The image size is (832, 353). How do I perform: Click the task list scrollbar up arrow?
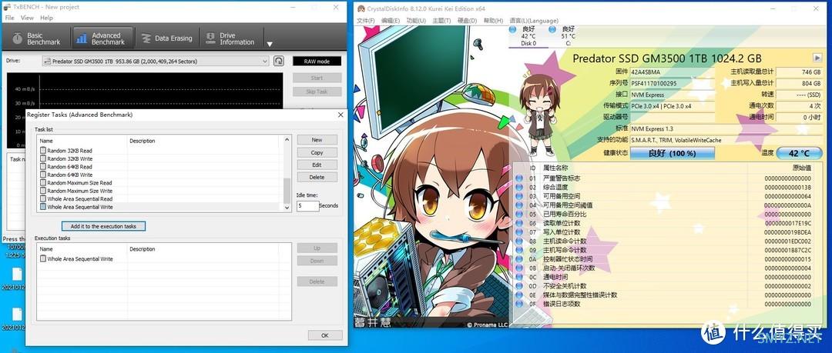[x=287, y=139]
